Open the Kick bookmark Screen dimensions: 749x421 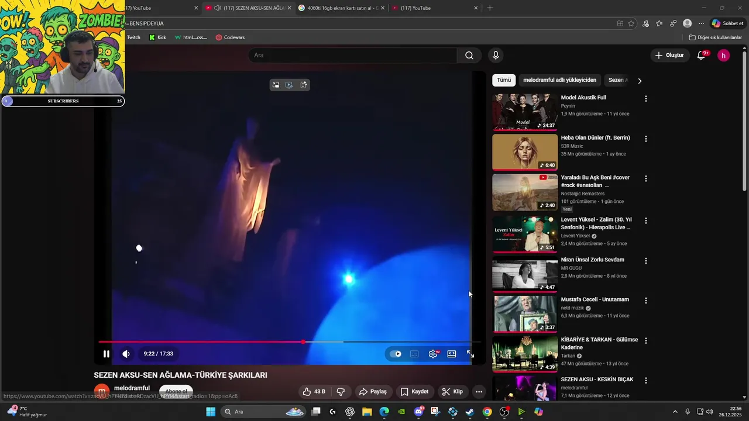(x=157, y=37)
